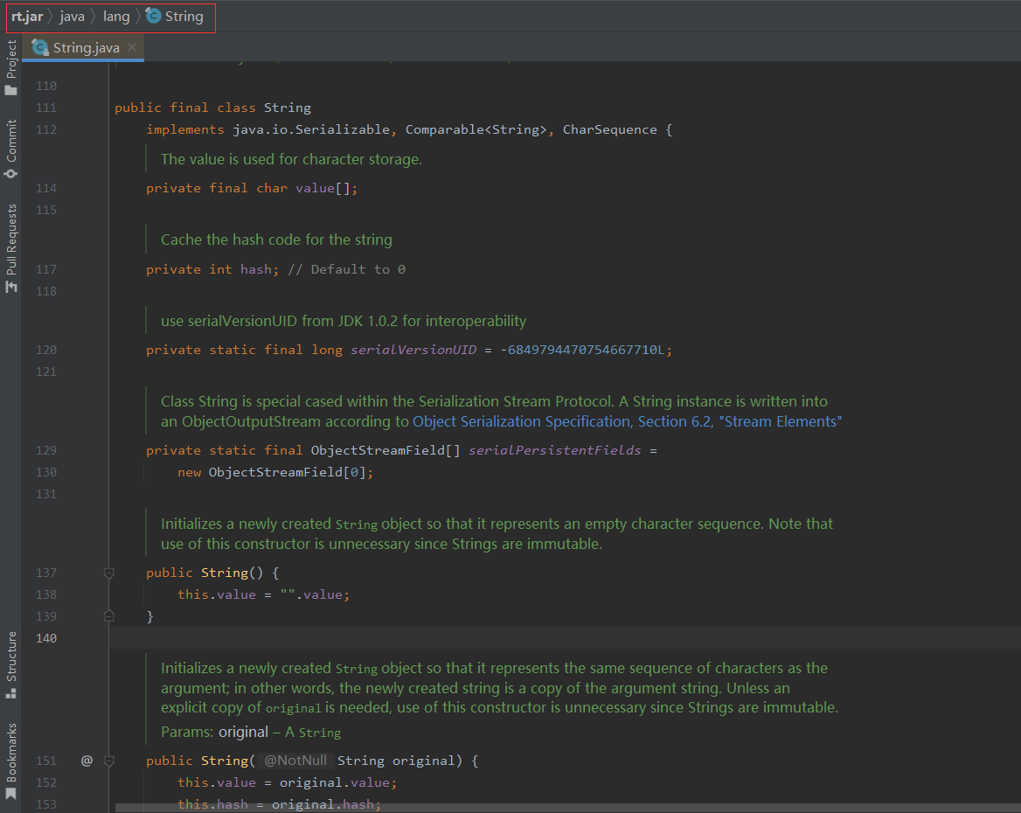Click the empty line 140 in the editor
Screen dimensions: 1021x813
tap(565, 638)
